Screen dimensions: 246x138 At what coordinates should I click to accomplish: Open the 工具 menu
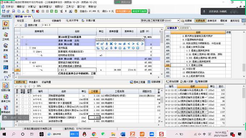(70, 7)
